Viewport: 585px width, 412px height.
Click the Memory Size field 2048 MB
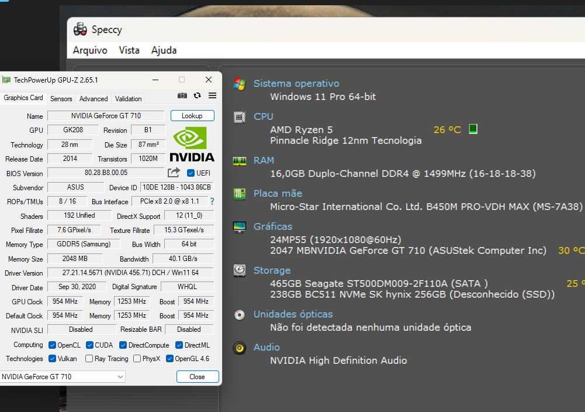click(75, 259)
